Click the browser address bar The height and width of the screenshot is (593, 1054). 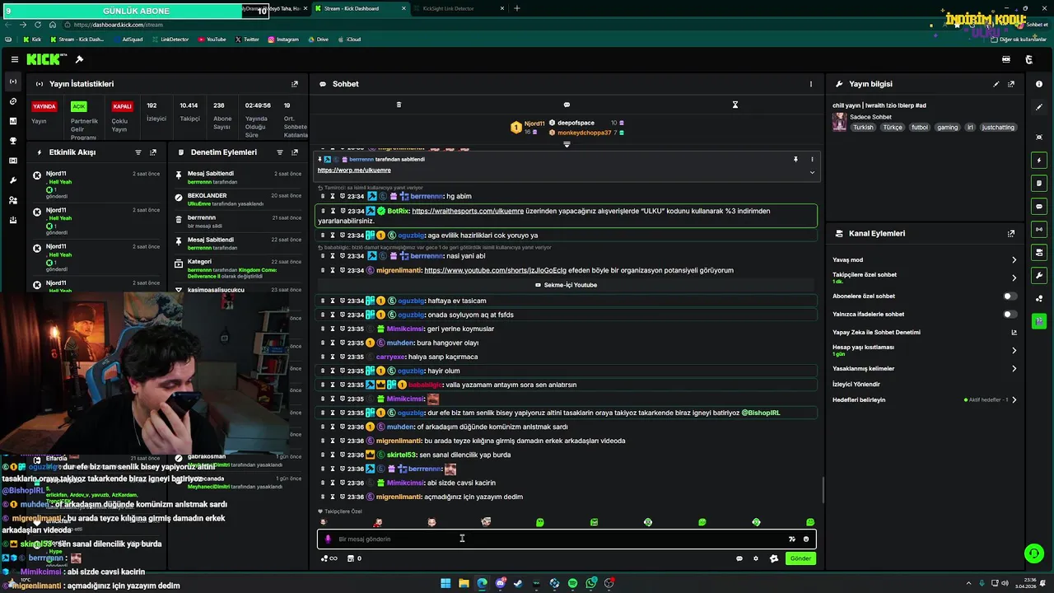click(x=494, y=25)
